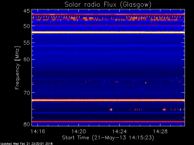Screen dimensions: 194x145
Task: Click the '14:20' time axis label
Action: [x=79, y=131]
